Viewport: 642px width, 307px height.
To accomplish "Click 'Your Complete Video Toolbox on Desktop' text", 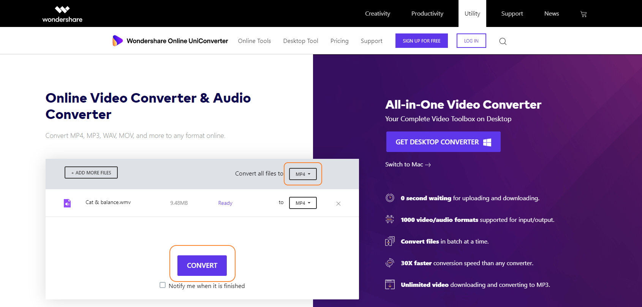I will tap(448, 119).
